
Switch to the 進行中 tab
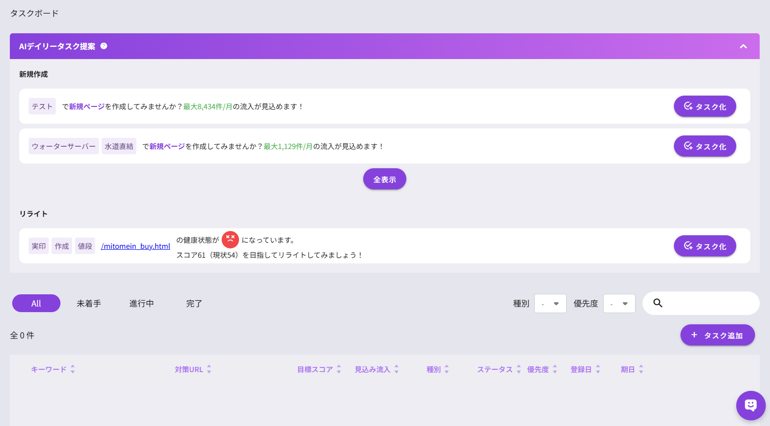142,303
